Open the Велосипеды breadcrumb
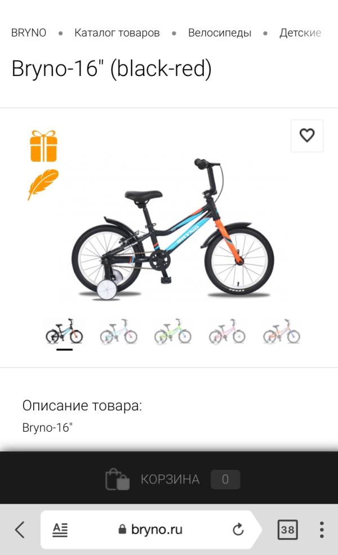 [x=220, y=33]
